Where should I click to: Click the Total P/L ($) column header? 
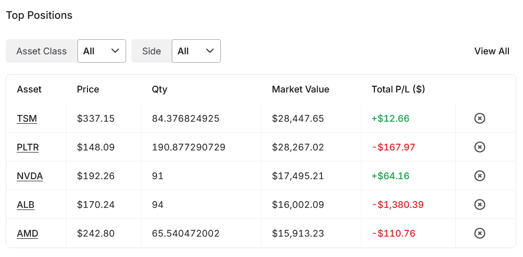pyautogui.click(x=398, y=89)
